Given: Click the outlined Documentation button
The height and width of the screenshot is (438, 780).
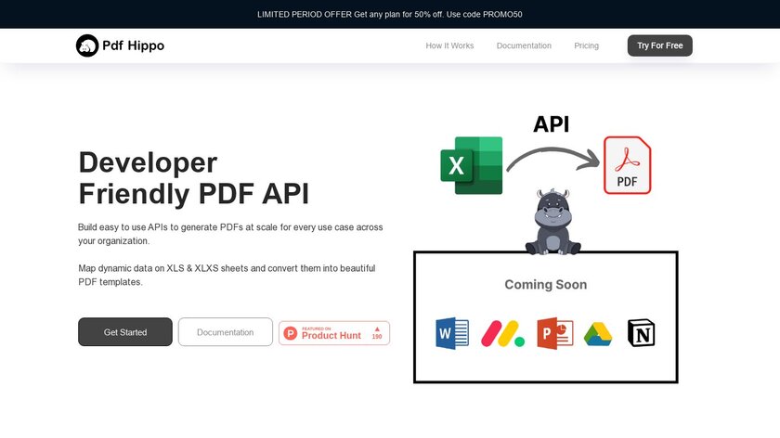Looking at the screenshot, I should coord(226,332).
